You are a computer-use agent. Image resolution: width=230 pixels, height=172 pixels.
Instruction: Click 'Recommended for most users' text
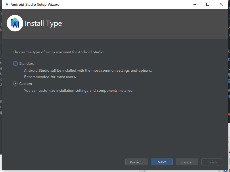click(50, 77)
